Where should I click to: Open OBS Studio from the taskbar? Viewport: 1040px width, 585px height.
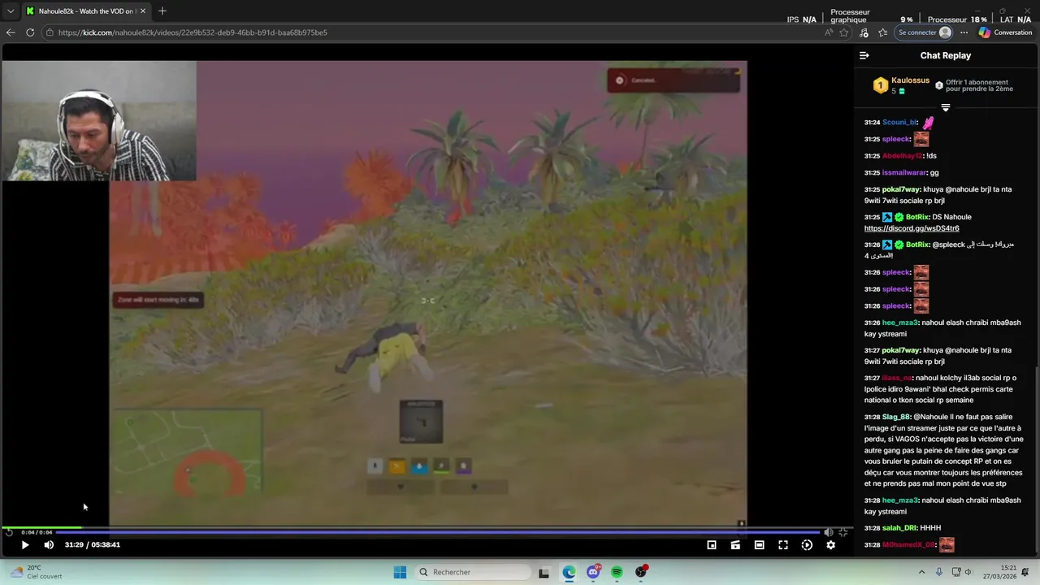coord(641,572)
